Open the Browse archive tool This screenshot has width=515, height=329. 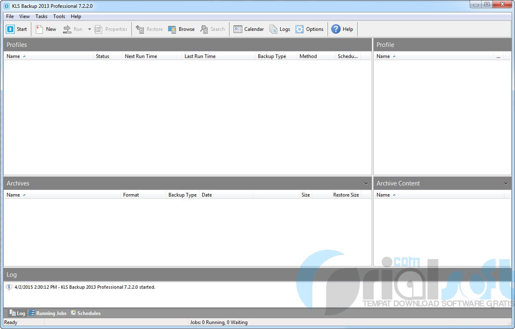(x=181, y=29)
